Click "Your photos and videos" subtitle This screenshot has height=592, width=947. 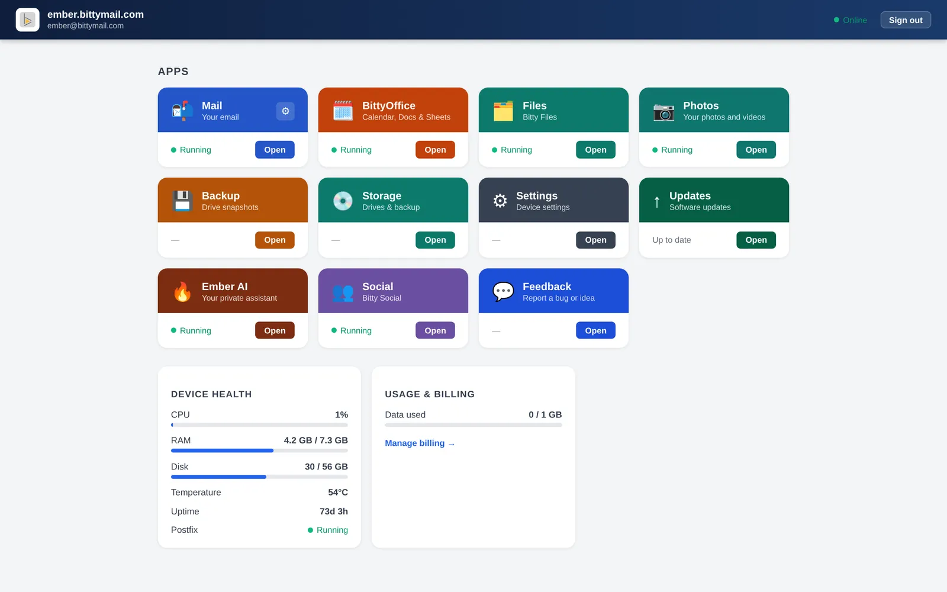pos(724,117)
